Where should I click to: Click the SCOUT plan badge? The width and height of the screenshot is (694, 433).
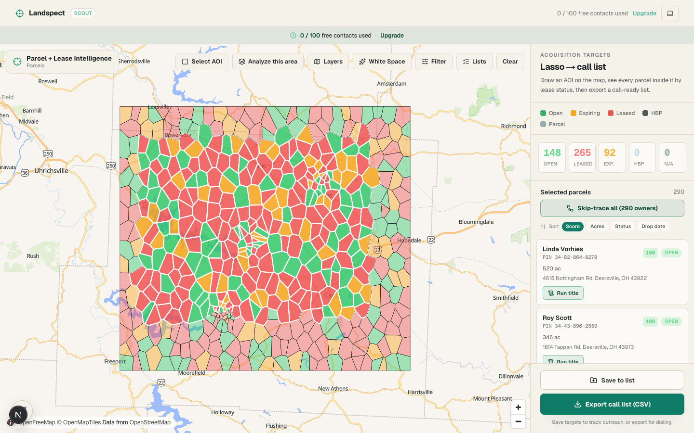click(x=83, y=13)
